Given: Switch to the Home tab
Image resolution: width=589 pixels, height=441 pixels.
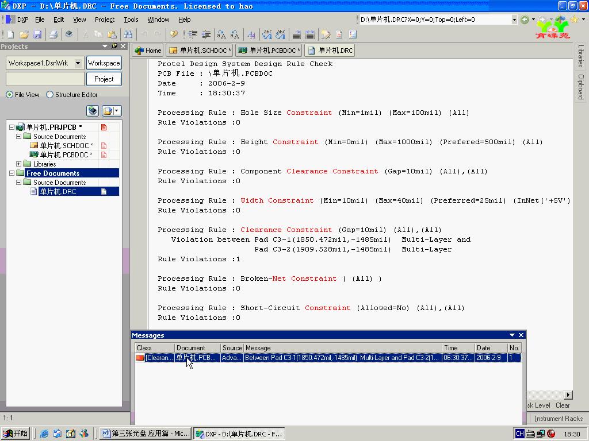Looking at the screenshot, I should pos(148,51).
